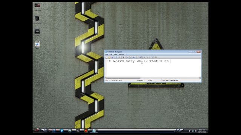
Task: Click the horizontal scrollbar right arrow in Notepad2
Action: tap(200, 78)
